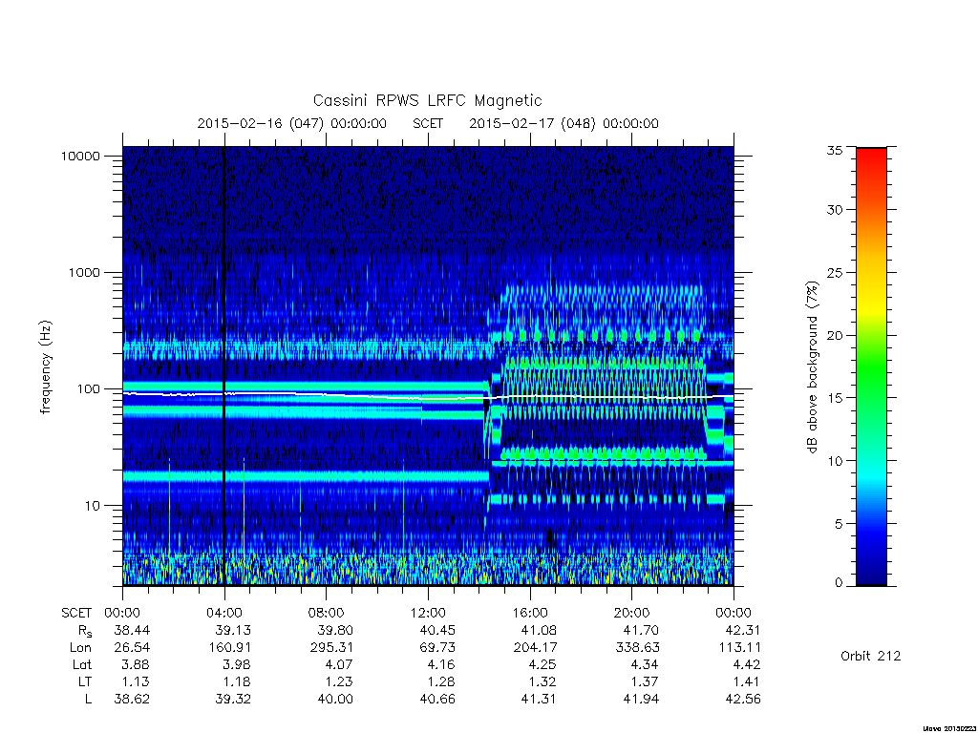Viewport: 978px width, 733px height.
Task: Click the L value '38.62'
Action: (132, 700)
